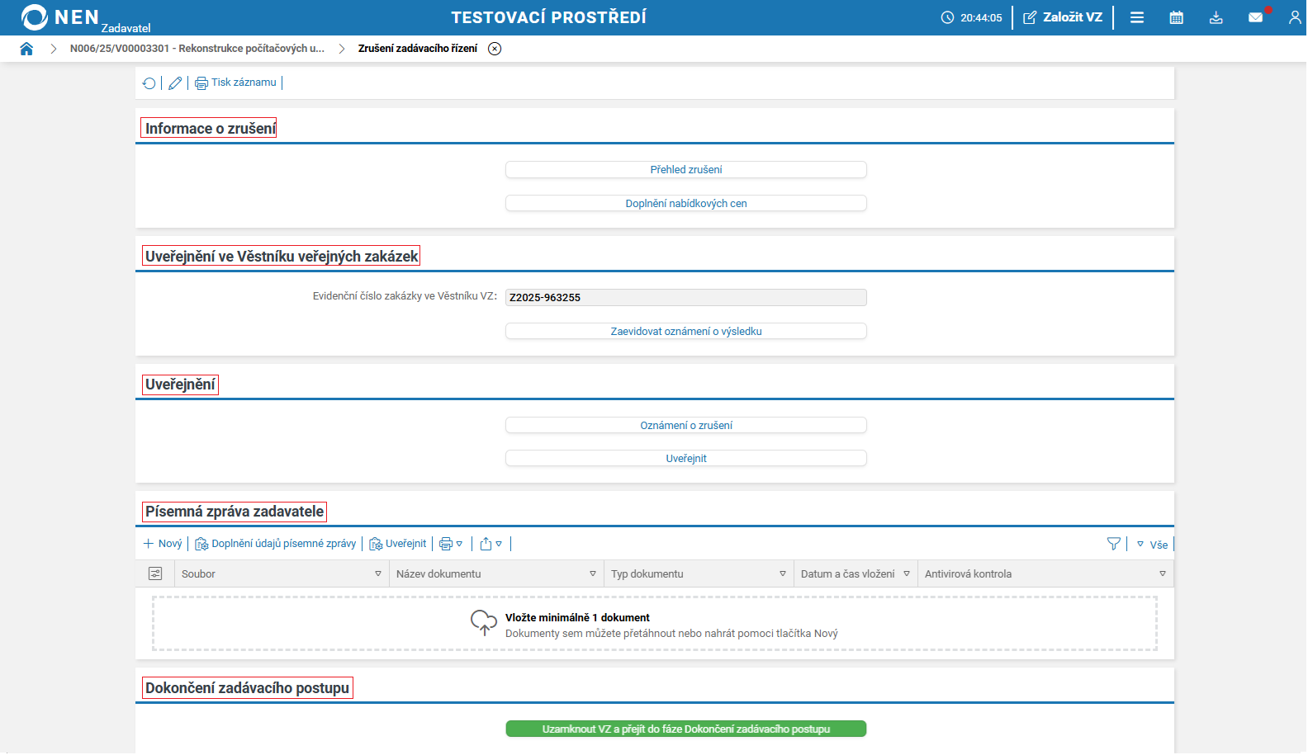Click Doplnění údajů písemné zprávy
This screenshot has width=1308, height=755.
pyautogui.click(x=276, y=544)
